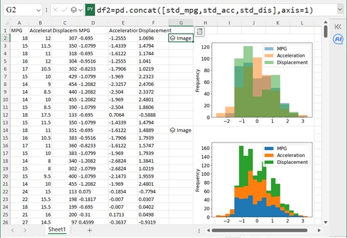Click cell C7 with value 429
The height and width of the screenshot is (238, 347).
pyautogui.click(x=65, y=77)
